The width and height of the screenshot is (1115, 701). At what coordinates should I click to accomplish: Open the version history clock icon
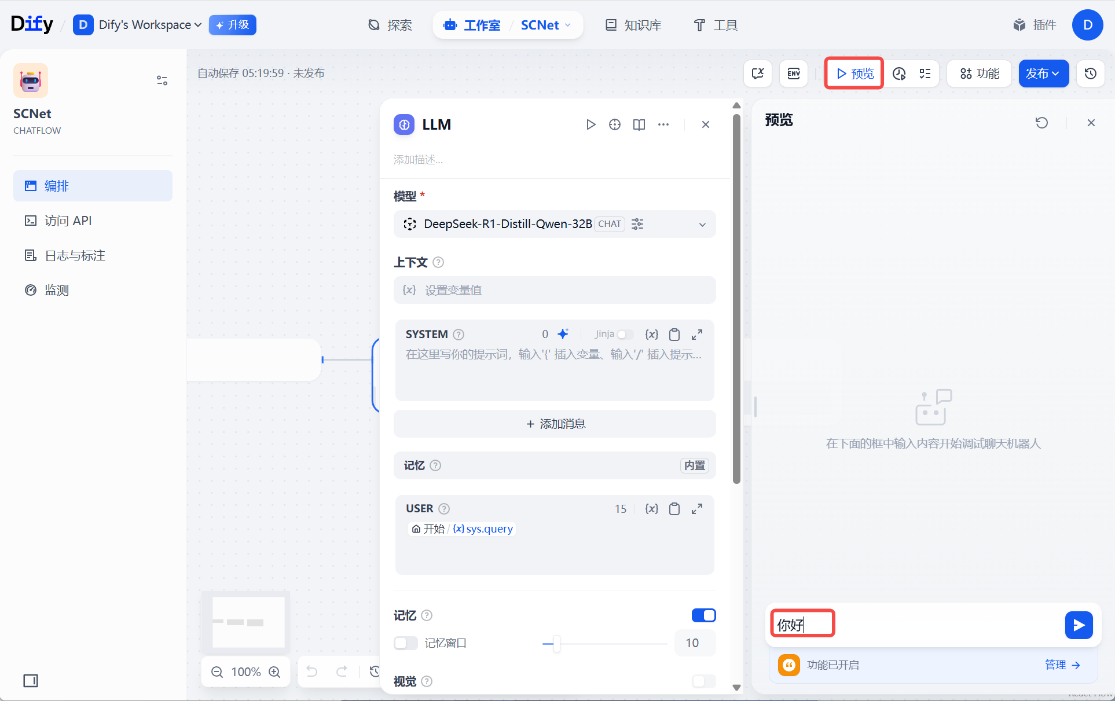pos(1090,74)
